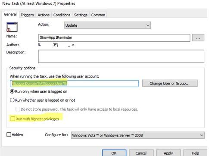The width and height of the screenshot is (209, 156).
Task: Click the ShowApp1Reminder name field
Action: (x=114, y=38)
